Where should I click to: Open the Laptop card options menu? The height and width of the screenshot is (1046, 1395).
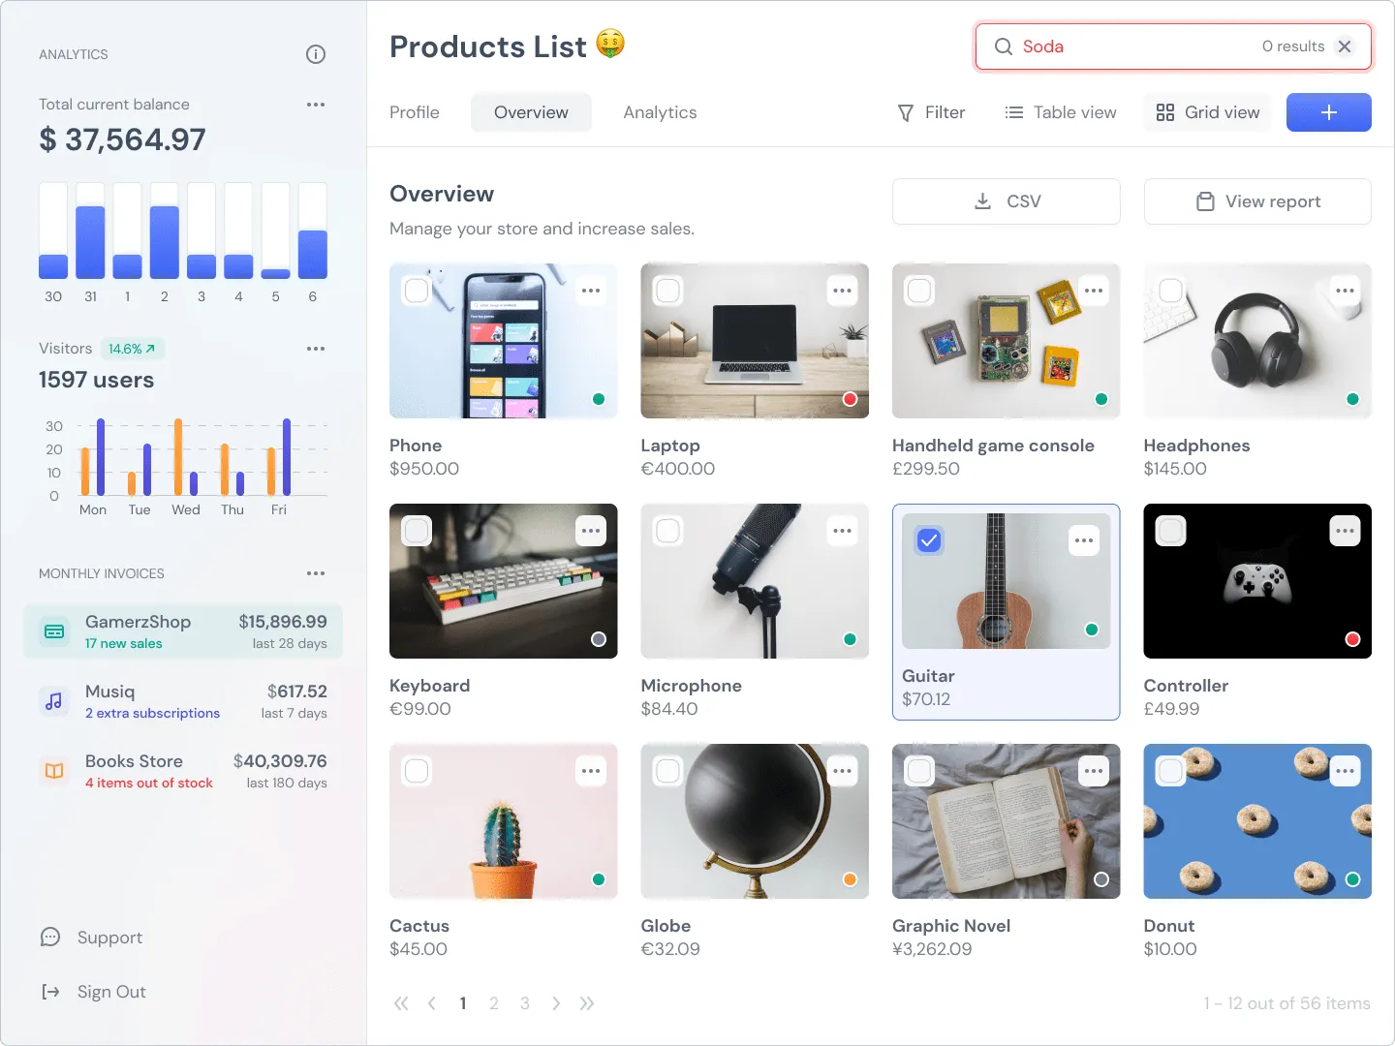842,290
